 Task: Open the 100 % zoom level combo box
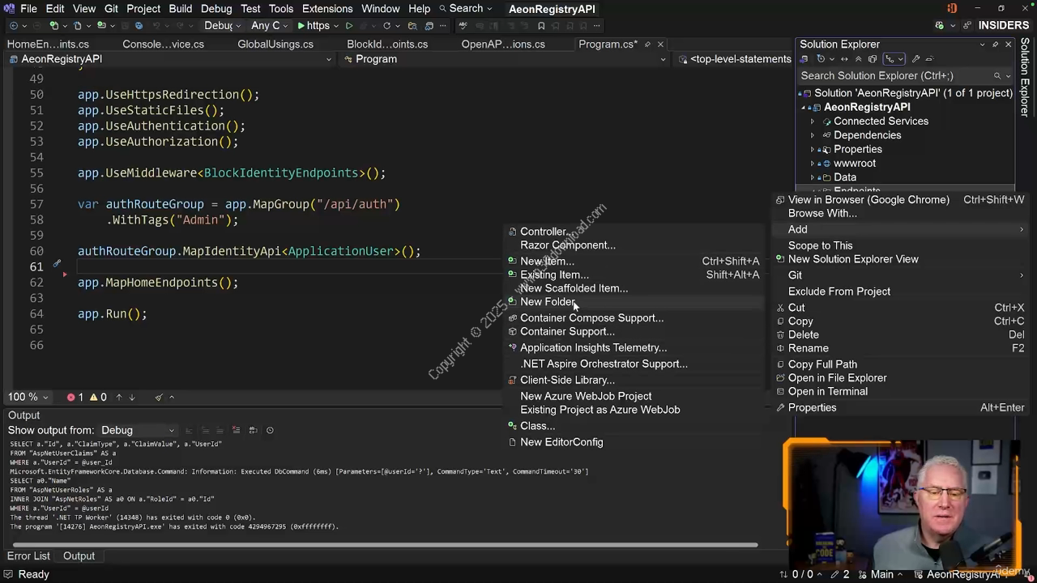[x=28, y=397]
